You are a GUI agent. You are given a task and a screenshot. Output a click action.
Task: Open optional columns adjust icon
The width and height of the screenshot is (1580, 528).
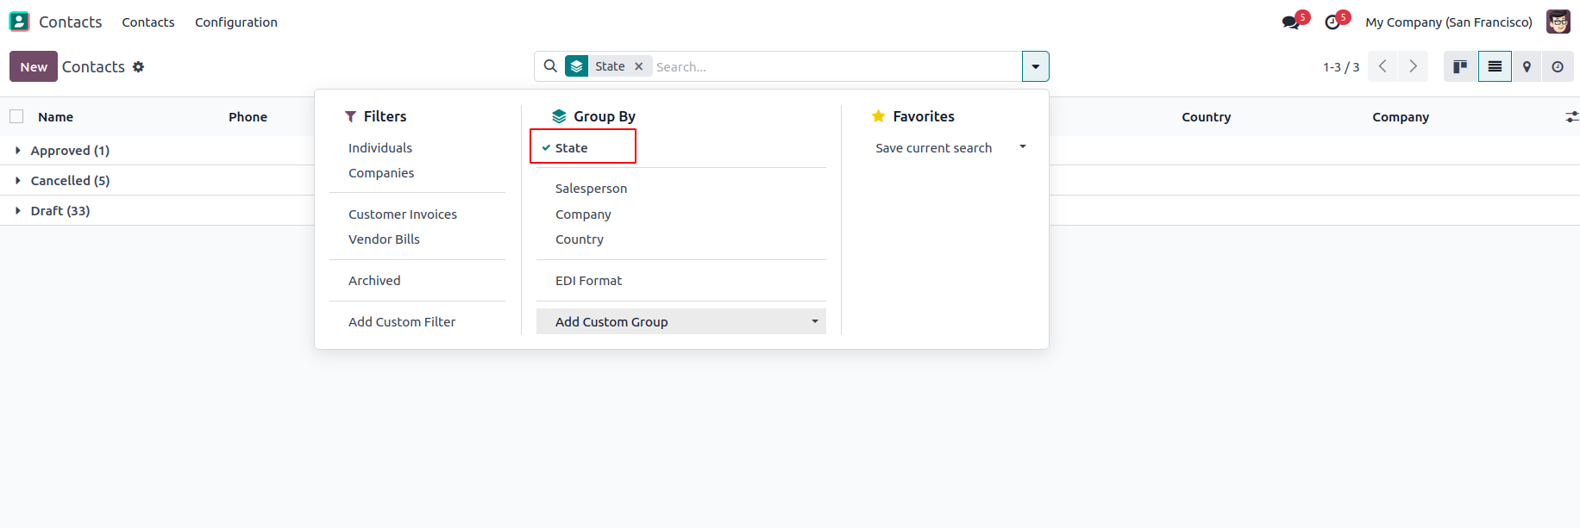click(x=1571, y=117)
